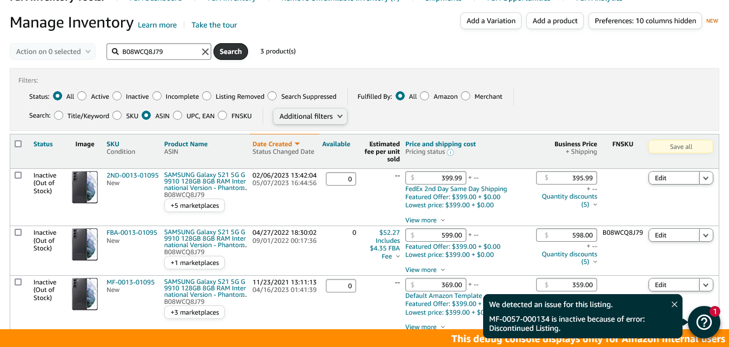Expand Quantity discounts for 2ND-0013-01095
Viewport: 729px width, 347px height.
point(570,201)
